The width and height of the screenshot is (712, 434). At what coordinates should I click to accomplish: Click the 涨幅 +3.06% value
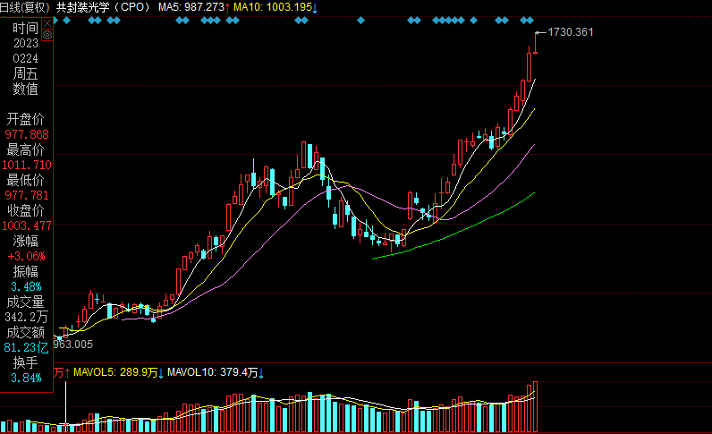[26, 256]
